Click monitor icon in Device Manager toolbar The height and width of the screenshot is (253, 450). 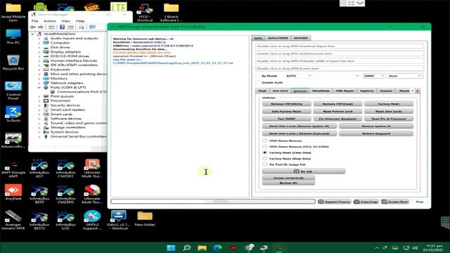point(92,27)
